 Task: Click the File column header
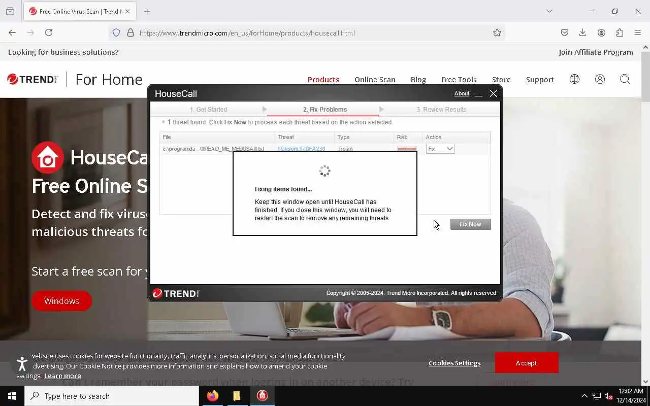tap(217, 137)
